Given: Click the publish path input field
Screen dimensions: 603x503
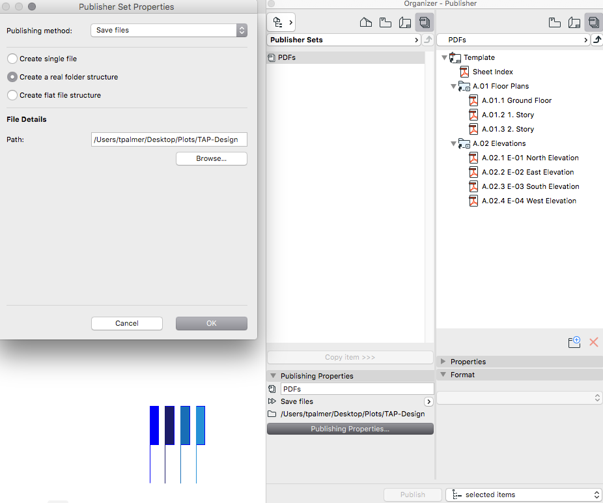Looking at the screenshot, I should click(x=169, y=139).
